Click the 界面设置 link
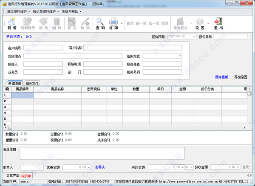This screenshot has width=255, height=186. point(241,77)
